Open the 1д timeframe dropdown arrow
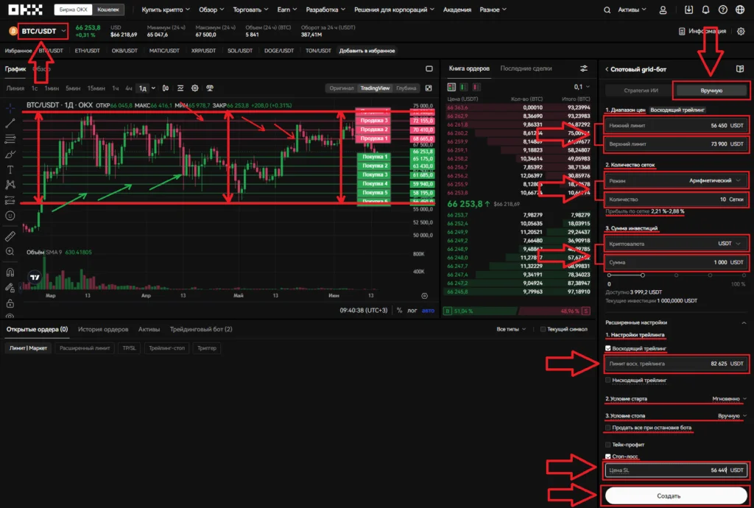Image resolution: width=754 pixels, height=508 pixels. tap(153, 88)
